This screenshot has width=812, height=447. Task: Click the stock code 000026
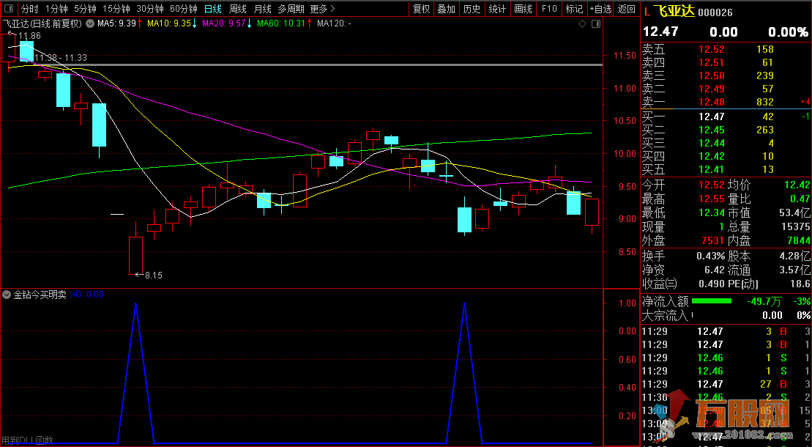point(715,12)
